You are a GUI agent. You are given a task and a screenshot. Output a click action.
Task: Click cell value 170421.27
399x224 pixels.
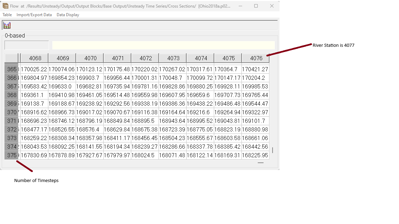(x=255, y=69)
